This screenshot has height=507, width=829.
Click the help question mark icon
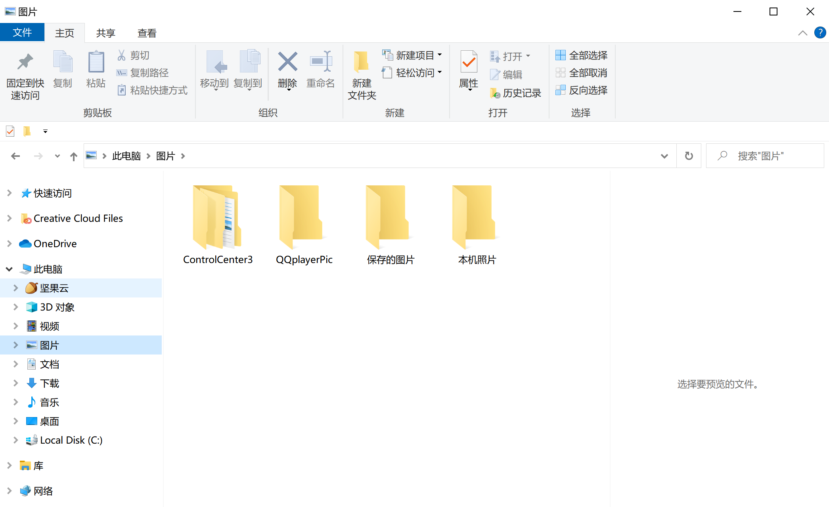coord(819,33)
